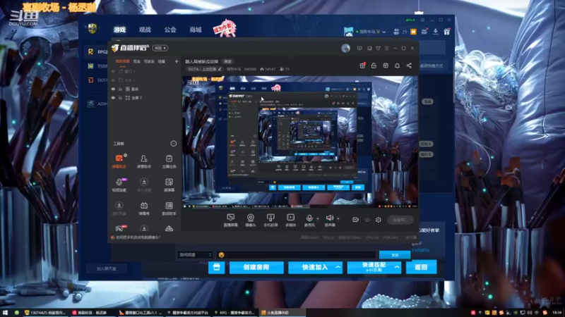Collapse the 工具箱 toolbox section

pos(173,144)
